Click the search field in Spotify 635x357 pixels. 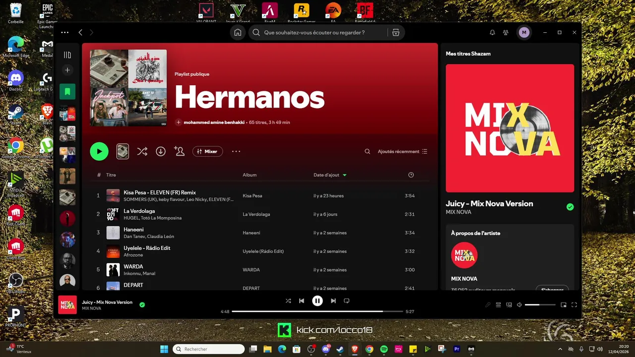coord(318,32)
